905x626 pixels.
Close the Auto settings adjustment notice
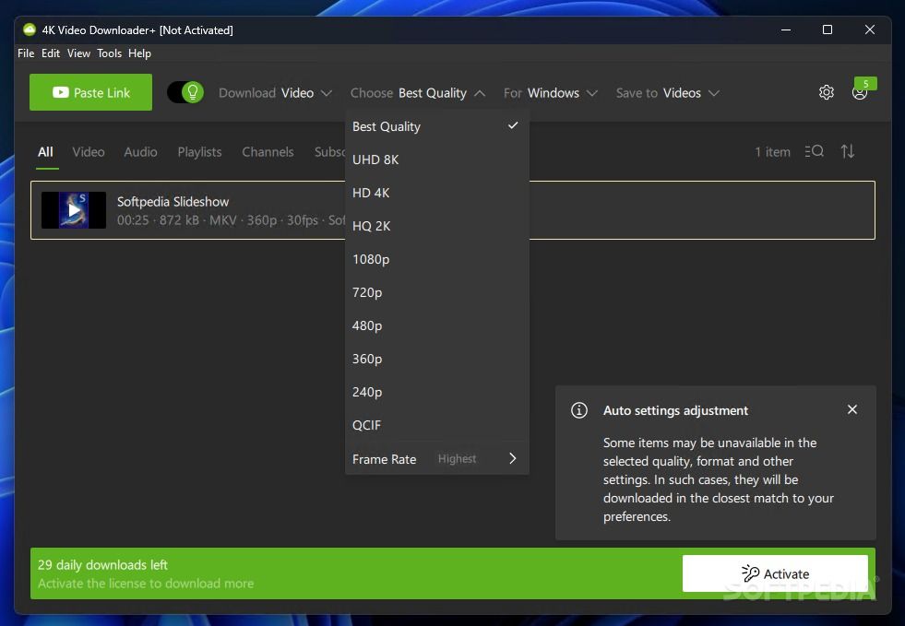[851, 409]
